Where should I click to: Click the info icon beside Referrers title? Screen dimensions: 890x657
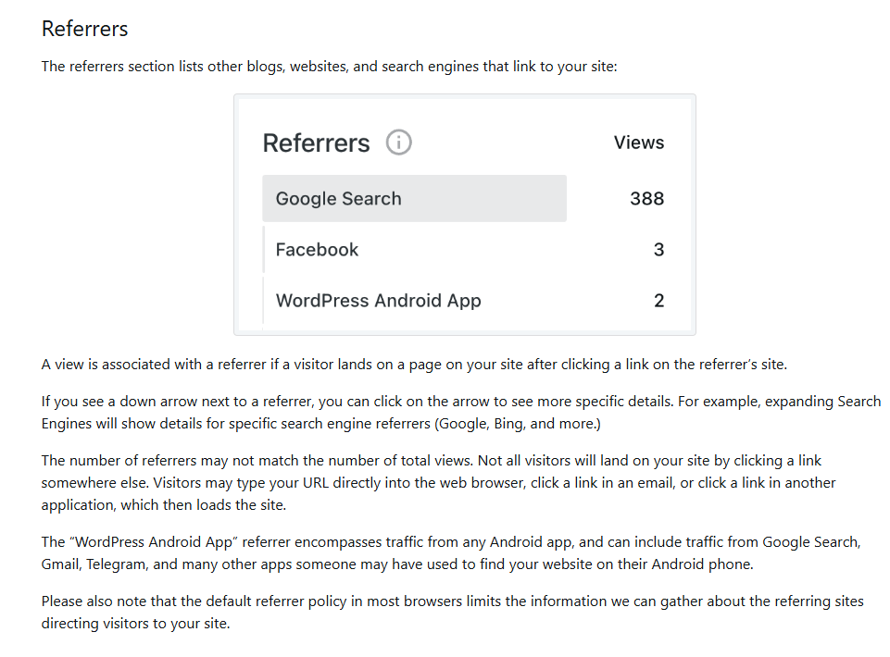[398, 143]
